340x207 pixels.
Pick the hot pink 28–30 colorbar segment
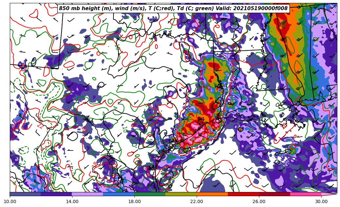(306, 194)
